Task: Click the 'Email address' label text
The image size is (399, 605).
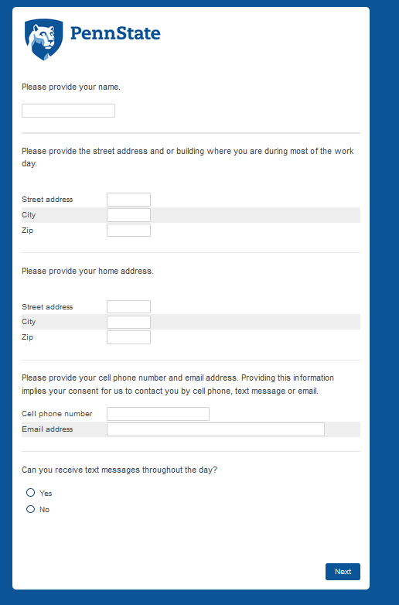Action: pos(47,429)
